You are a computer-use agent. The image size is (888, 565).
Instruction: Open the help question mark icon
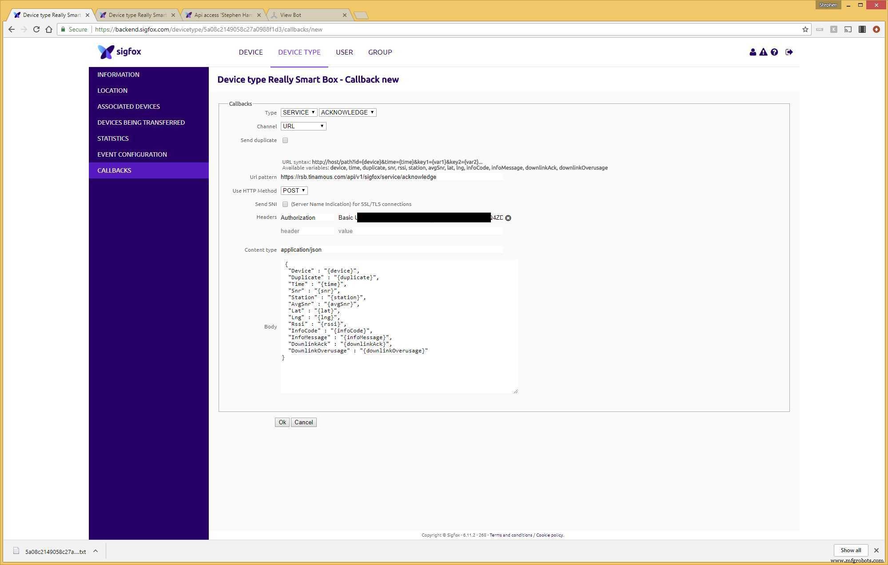[x=774, y=52]
